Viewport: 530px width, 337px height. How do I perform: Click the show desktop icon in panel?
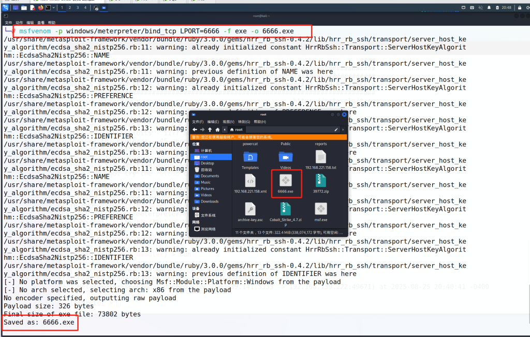[16, 7]
